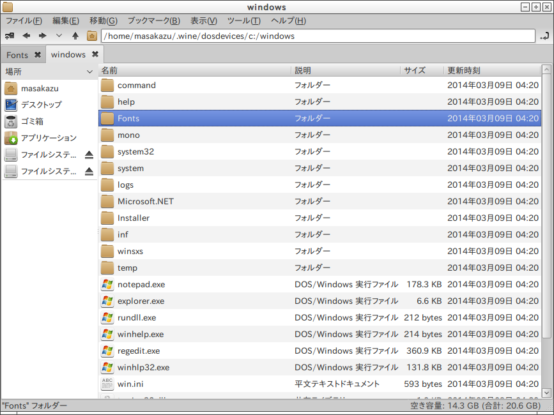Select the mono folder
554x415 pixels.
[319, 135]
